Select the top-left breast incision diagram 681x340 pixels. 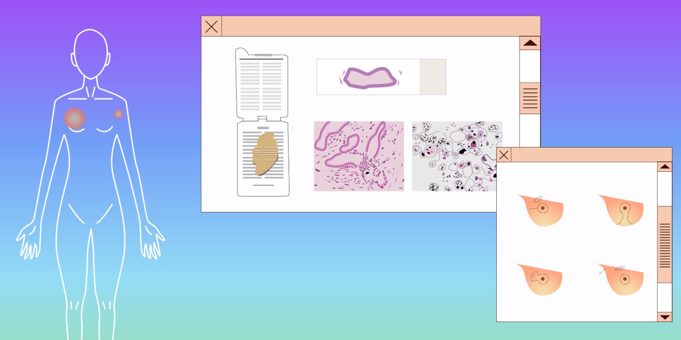point(541,210)
